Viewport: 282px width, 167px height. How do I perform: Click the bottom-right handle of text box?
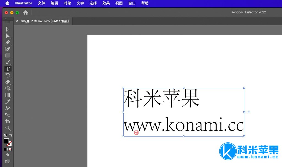click(x=244, y=136)
